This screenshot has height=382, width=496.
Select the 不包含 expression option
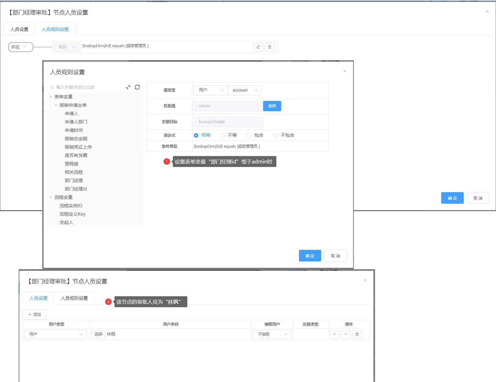coord(275,135)
